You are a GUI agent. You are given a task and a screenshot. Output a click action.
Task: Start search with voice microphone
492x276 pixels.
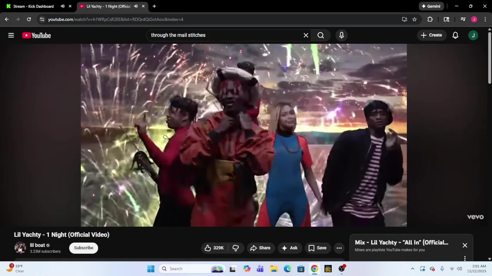click(x=342, y=35)
